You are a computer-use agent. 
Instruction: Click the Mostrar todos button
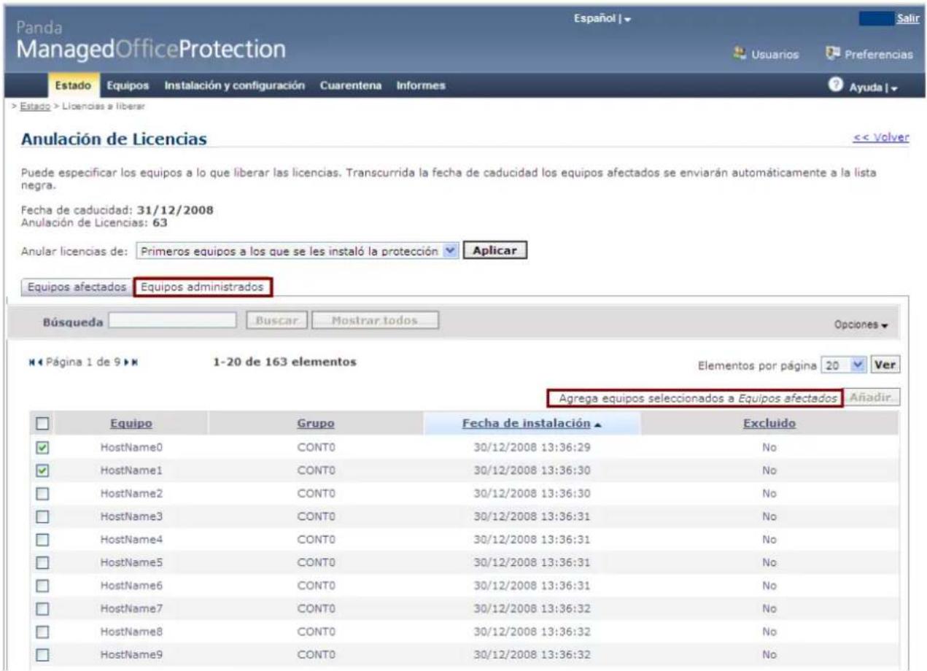[375, 321]
